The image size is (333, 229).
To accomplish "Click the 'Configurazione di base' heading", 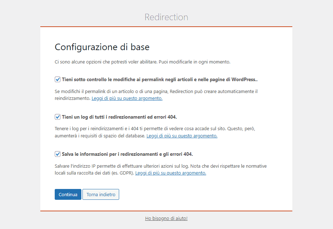I will tap(102, 47).
